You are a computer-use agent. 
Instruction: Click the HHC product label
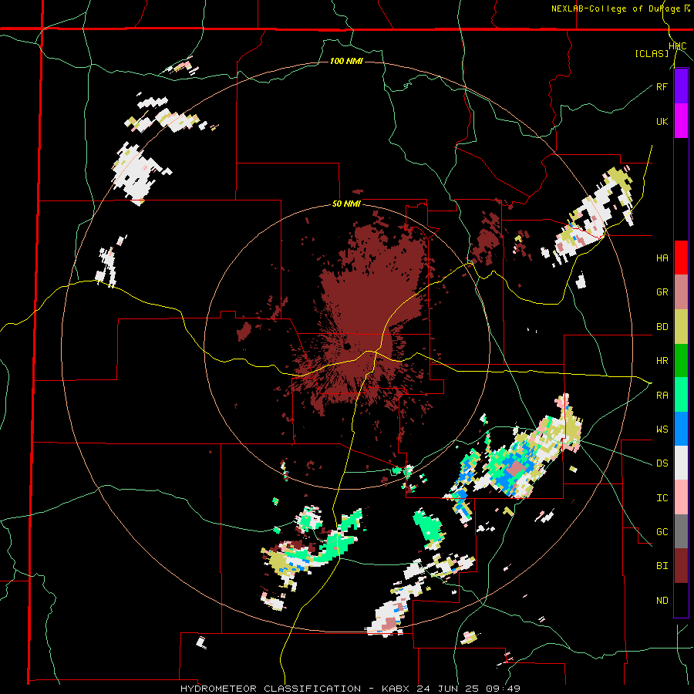click(x=678, y=46)
